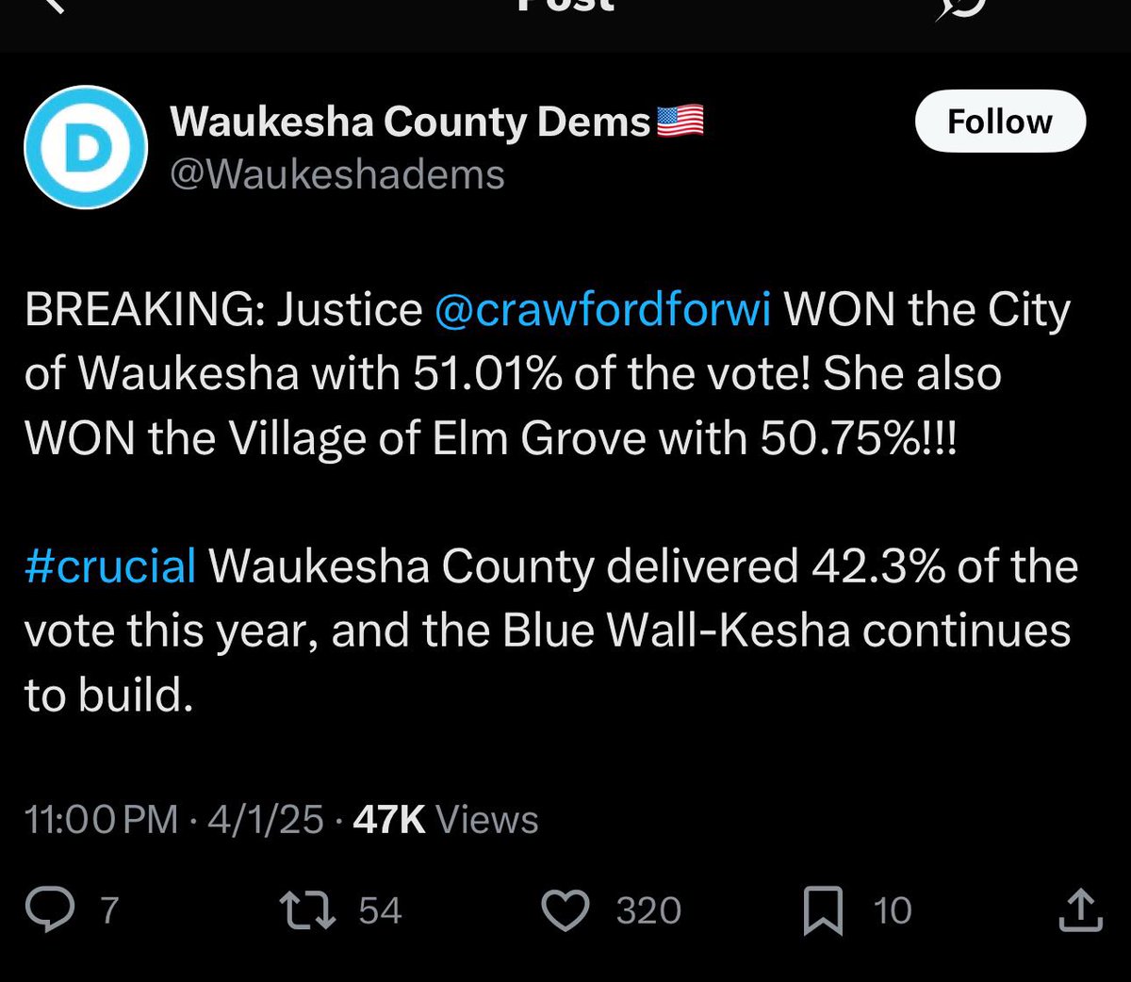Click the bookmark count of 10
The width and height of the screenshot is (1131, 982).
[892, 910]
